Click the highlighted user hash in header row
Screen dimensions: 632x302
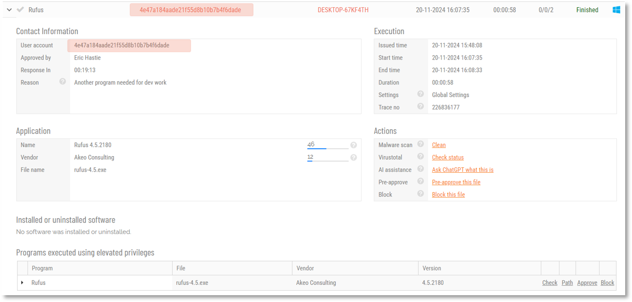191,10
